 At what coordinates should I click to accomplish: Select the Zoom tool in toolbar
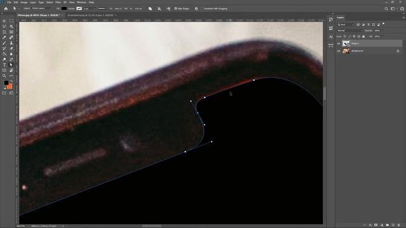4,76
